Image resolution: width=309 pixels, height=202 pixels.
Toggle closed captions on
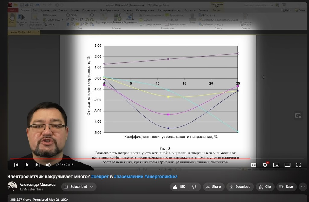254,165
